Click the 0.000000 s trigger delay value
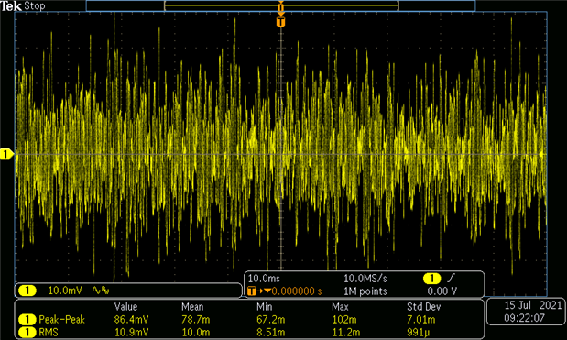 (297, 291)
